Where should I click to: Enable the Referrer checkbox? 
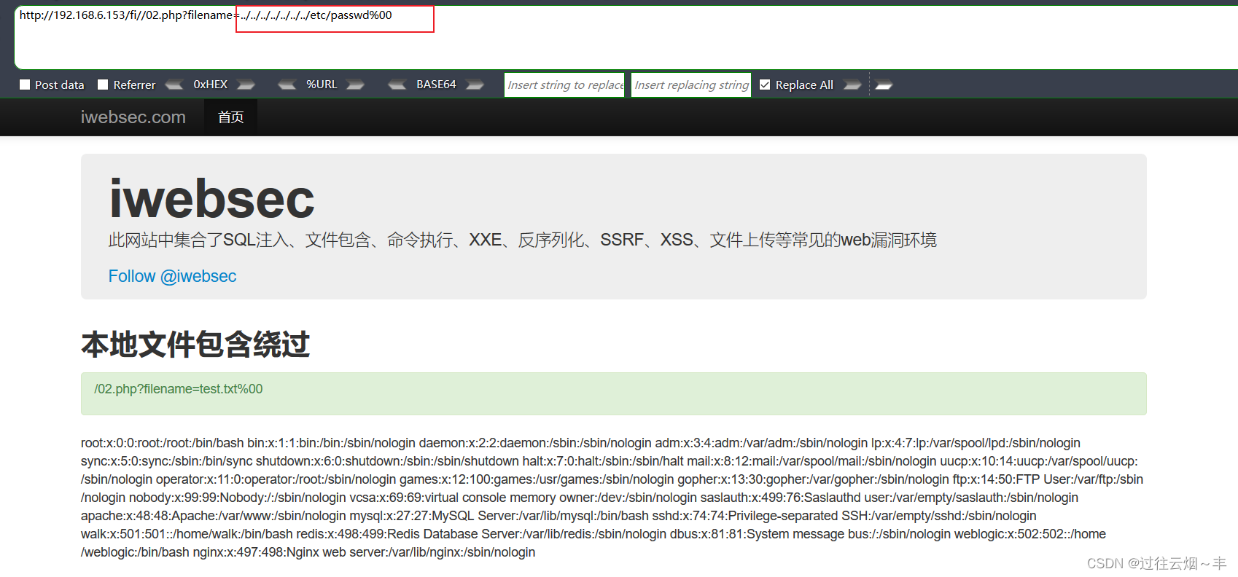point(103,85)
